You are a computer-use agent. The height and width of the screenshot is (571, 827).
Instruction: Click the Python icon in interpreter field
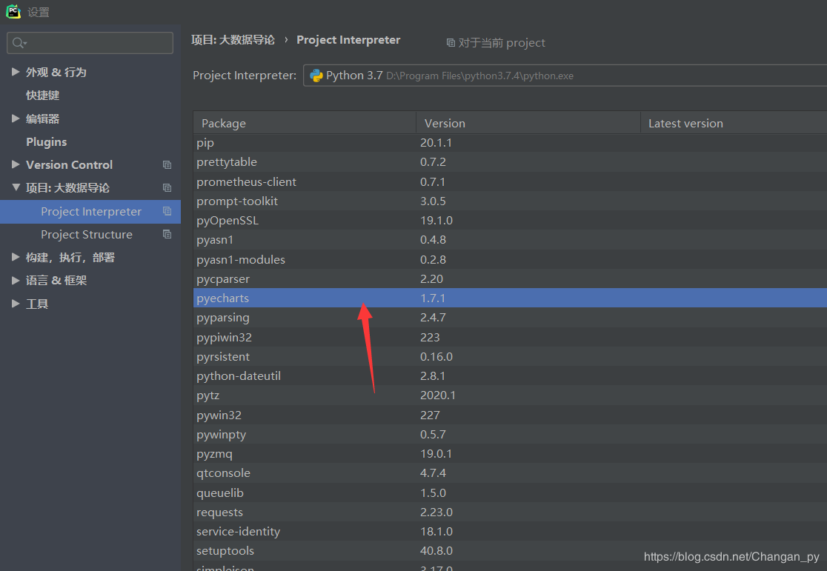pyautogui.click(x=316, y=76)
